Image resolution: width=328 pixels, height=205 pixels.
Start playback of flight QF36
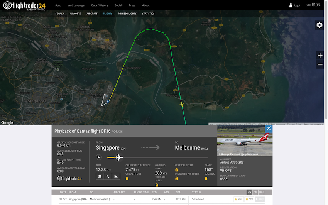[98, 157]
